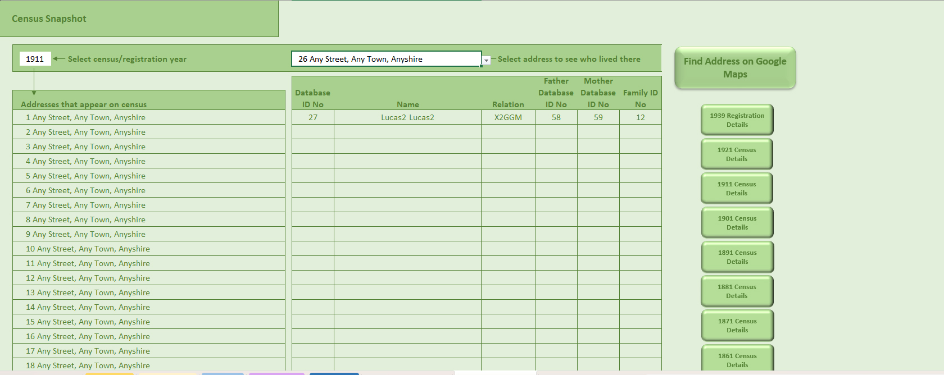Open 1861 Census Details
Image resolution: width=944 pixels, height=375 pixels.
737,360
